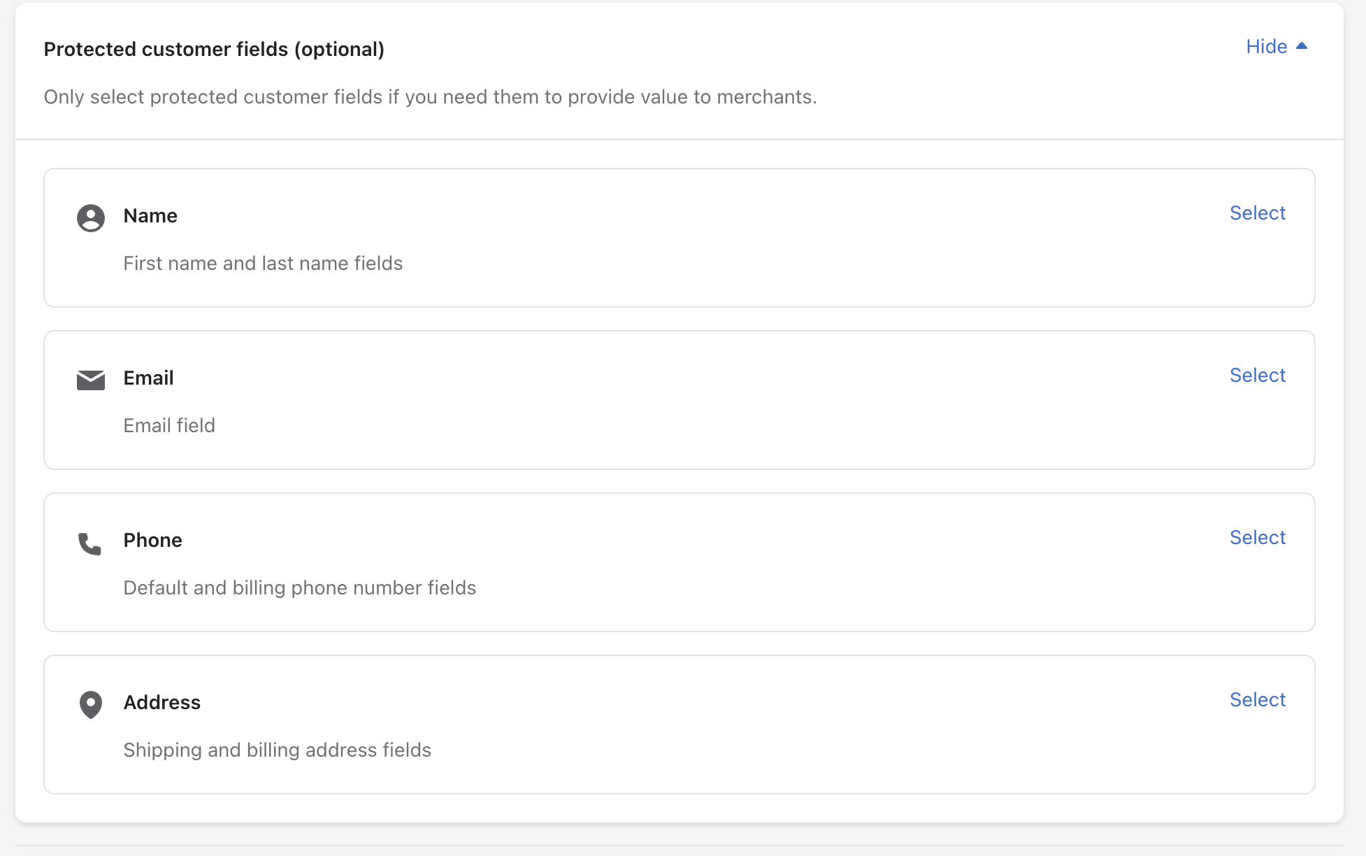Click the billing phone number description

tap(299, 588)
